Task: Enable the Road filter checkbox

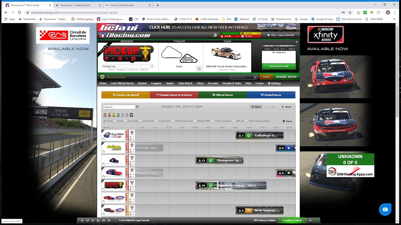Action: (x=115, y=121)
